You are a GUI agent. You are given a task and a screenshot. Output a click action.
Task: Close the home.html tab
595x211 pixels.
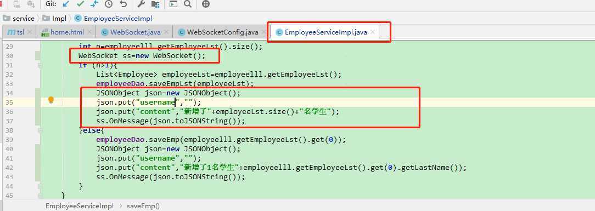coord(89,32)
